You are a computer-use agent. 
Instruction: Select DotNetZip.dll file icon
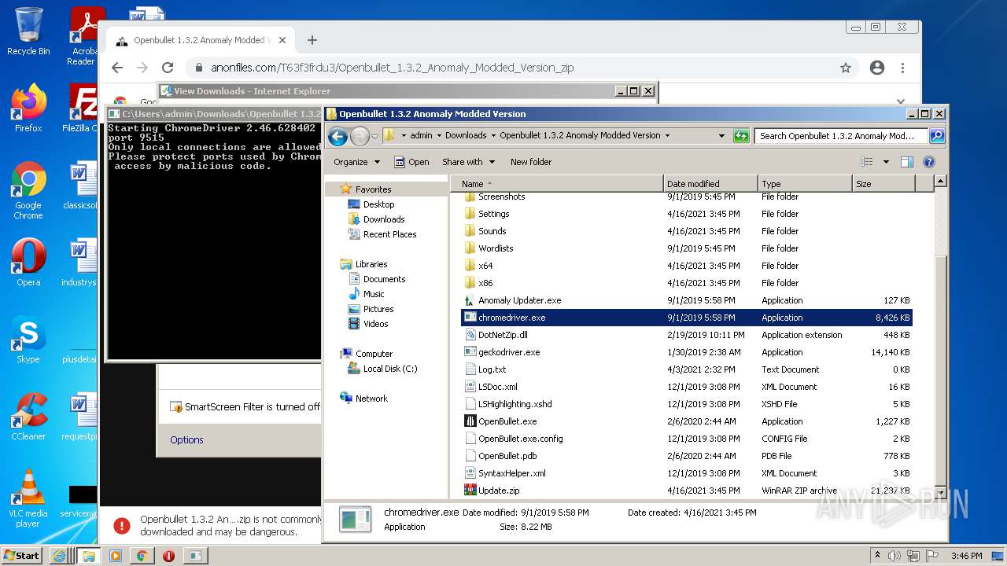click(470, 335)
